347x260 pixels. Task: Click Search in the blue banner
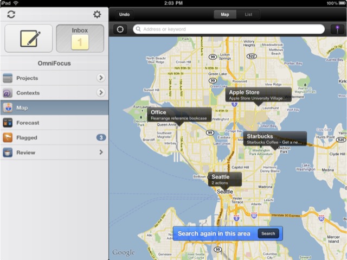[268, 233]
